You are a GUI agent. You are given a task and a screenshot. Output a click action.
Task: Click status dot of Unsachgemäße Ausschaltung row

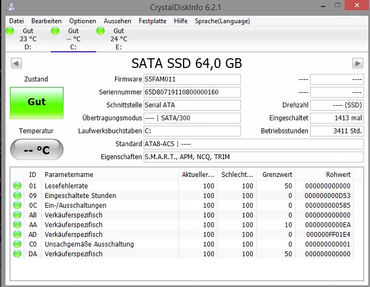click(17, 244)
